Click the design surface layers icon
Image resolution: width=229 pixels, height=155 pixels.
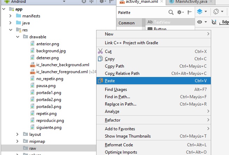tap(200, 11)
